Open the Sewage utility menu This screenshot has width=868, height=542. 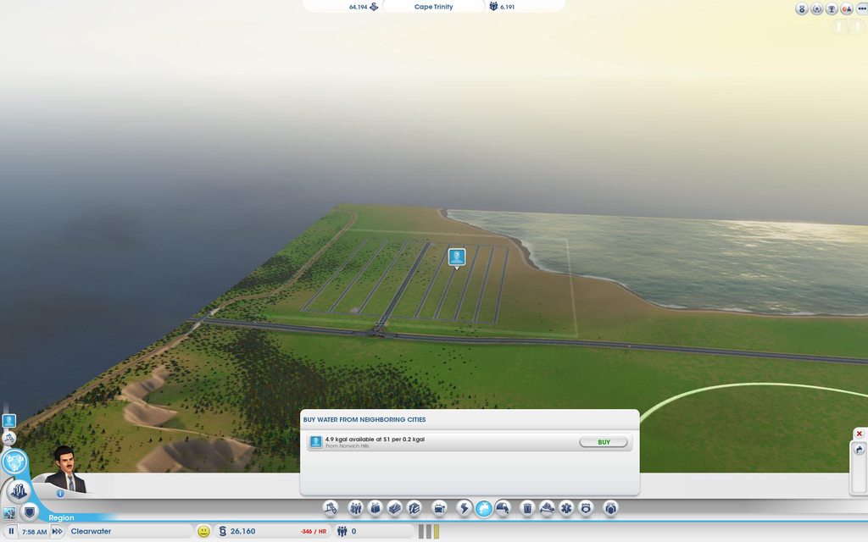[x=503, y=508]
